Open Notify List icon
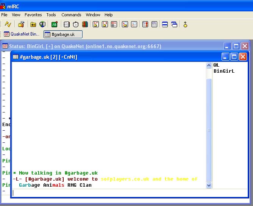253x206 pixels. 145,24
